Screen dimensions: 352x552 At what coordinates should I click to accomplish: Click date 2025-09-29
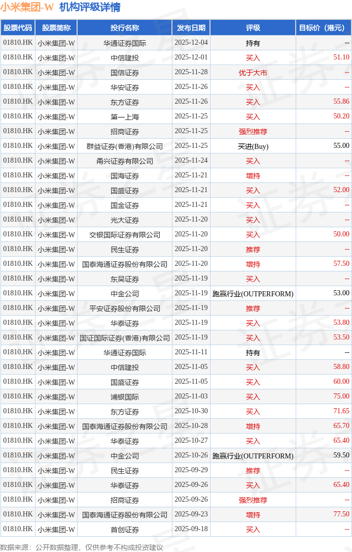[x=191, y=470]
